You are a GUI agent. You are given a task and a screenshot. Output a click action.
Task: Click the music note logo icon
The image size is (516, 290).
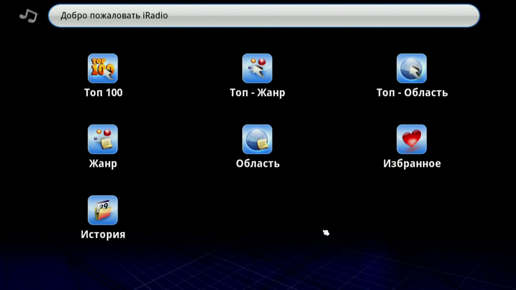coord(28,16)
